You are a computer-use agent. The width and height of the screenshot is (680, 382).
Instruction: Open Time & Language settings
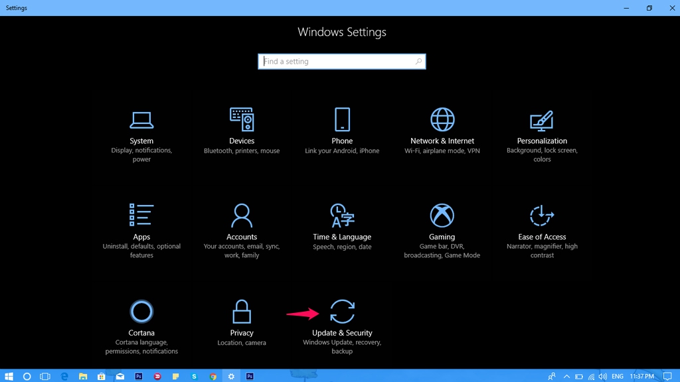pos(342,227)
